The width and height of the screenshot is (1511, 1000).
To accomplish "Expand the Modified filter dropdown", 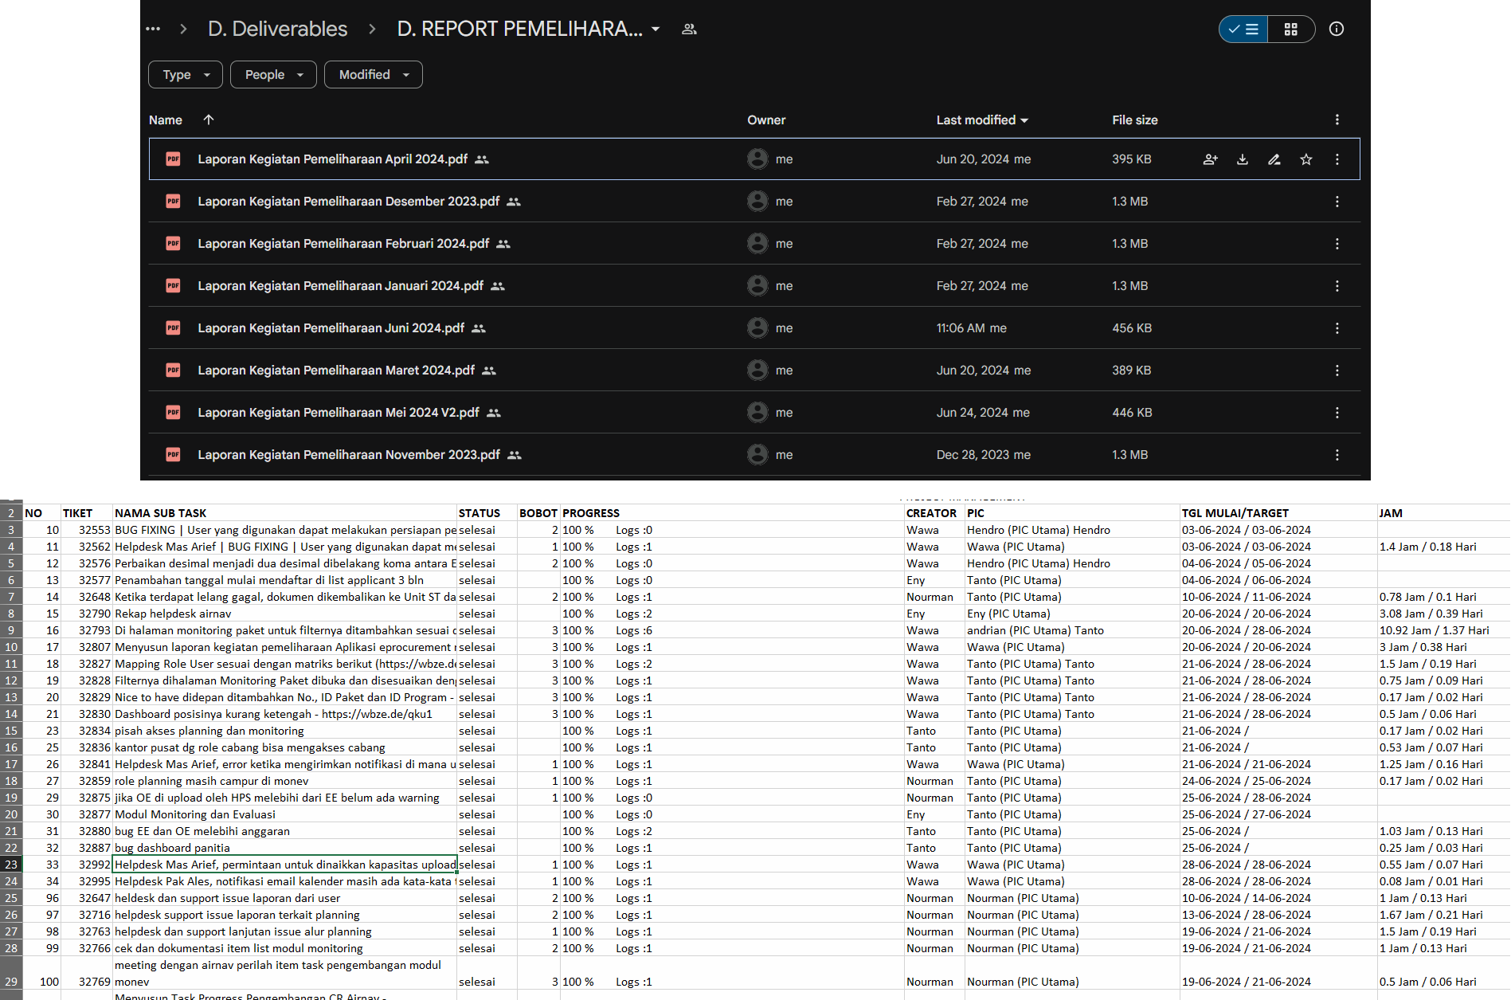I will (x=373, y=75).
